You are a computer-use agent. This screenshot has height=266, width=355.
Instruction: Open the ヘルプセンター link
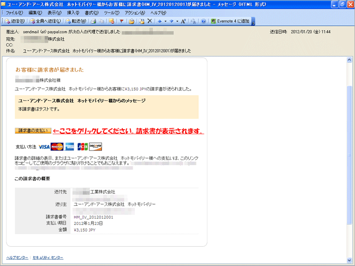[x=17, y=257]
